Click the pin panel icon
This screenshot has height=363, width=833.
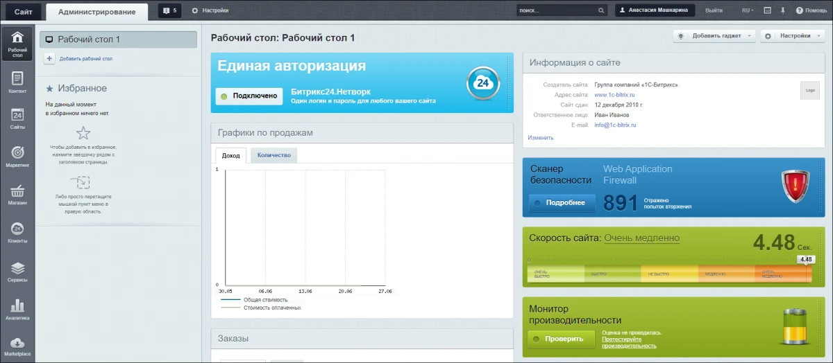[783, 10]
